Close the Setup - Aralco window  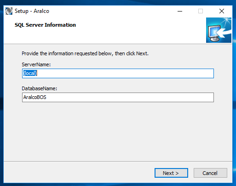(222, 11)
